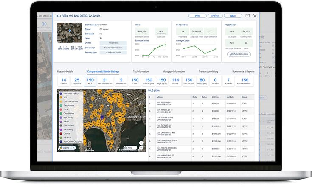Click the 30 Pre-Foreclosures tile in background window

click(44, 25)
